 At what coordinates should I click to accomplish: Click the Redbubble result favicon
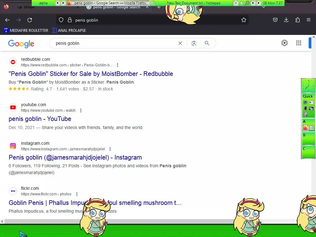click(13, 62)
